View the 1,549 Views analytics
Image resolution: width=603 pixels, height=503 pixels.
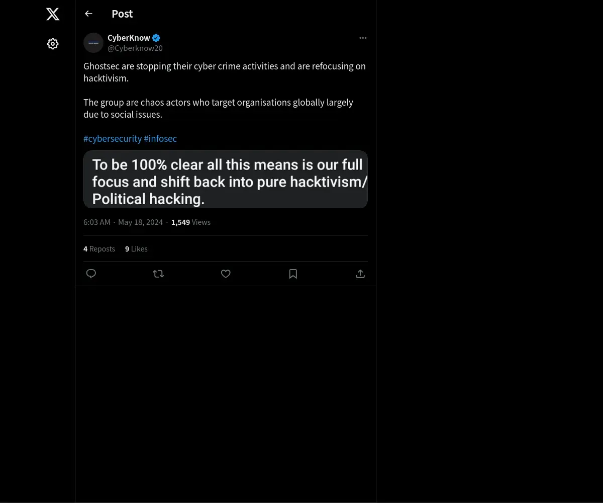point(191,222)
